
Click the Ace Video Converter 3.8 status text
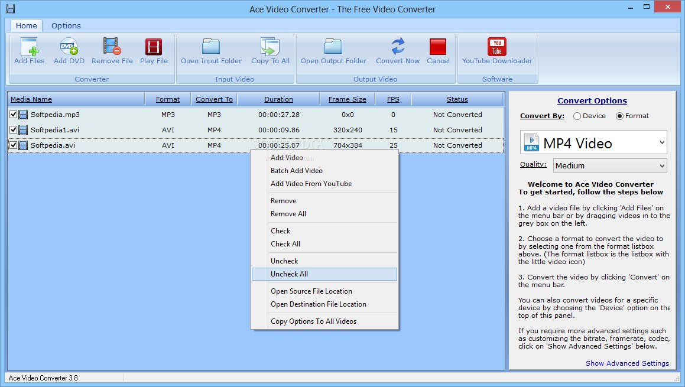tap(43, 378)
